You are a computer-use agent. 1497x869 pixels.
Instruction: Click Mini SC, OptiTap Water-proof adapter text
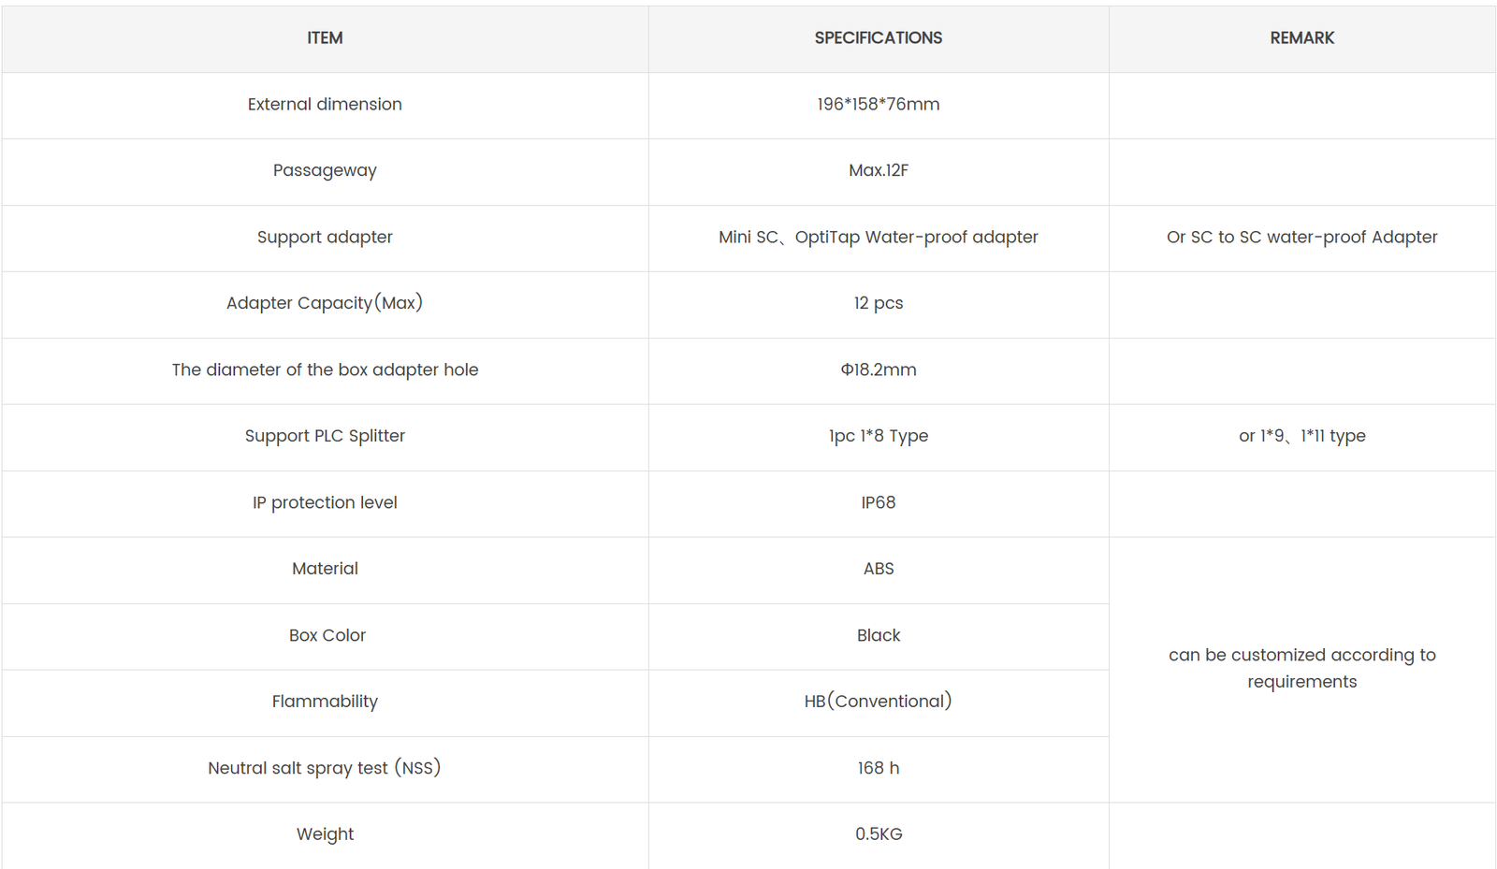pos(878,238)
